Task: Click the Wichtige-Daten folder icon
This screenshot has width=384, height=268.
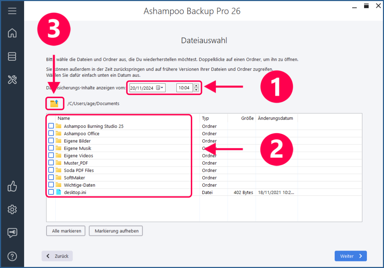Action: click(58, 185)
